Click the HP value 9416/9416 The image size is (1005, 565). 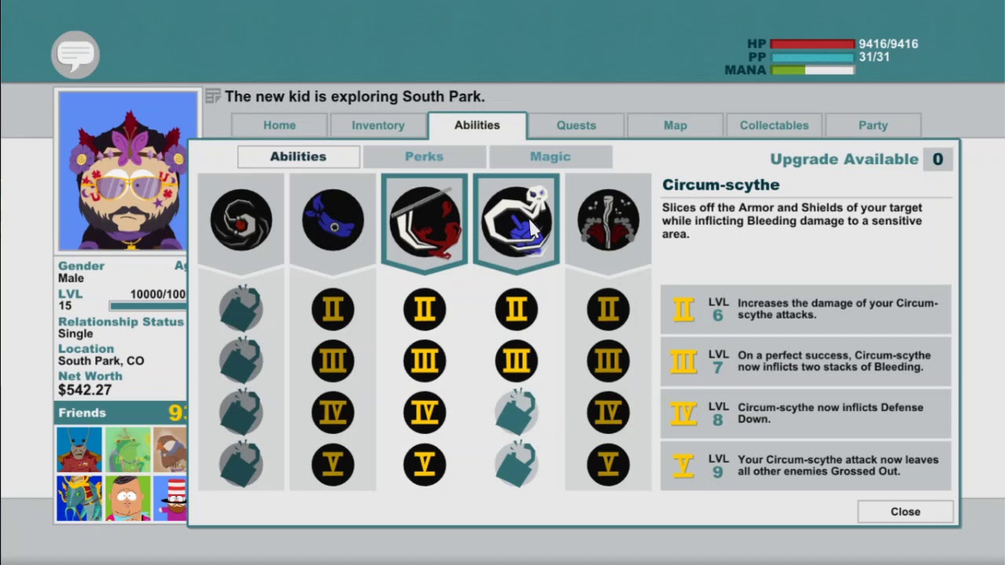coord(888,44)
